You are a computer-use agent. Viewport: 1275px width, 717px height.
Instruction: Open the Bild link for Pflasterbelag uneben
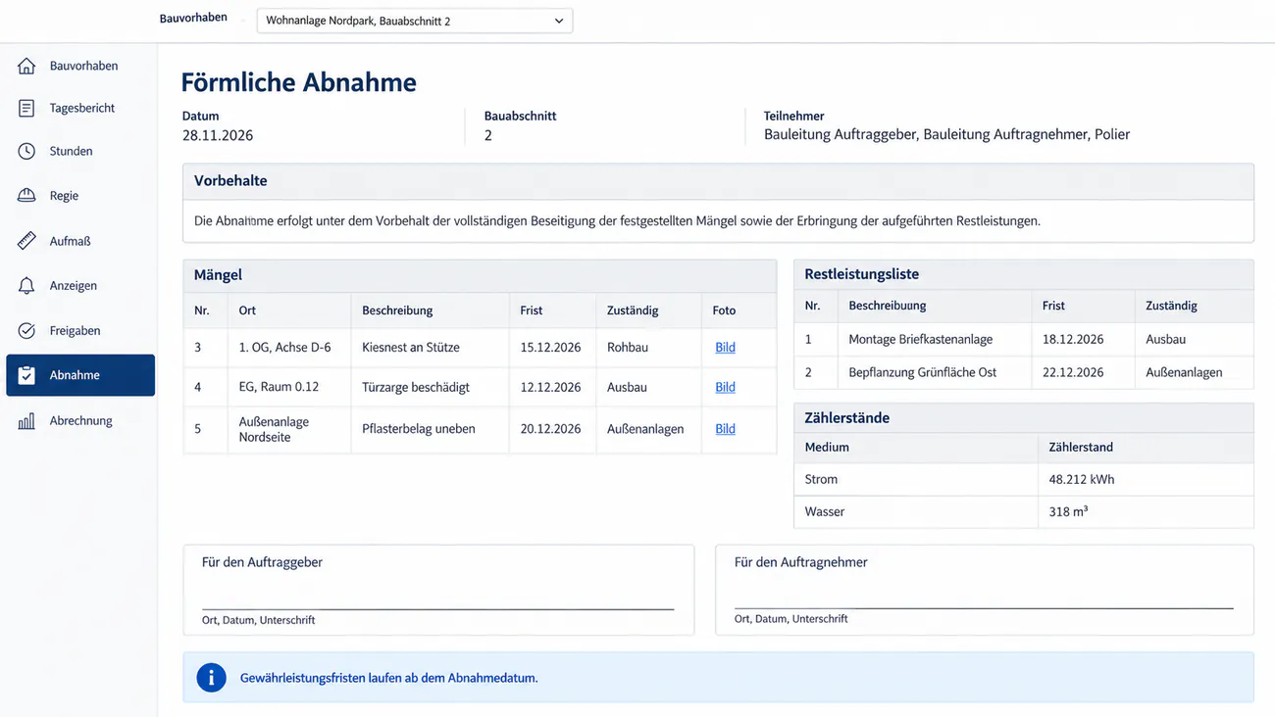point(725,429)
